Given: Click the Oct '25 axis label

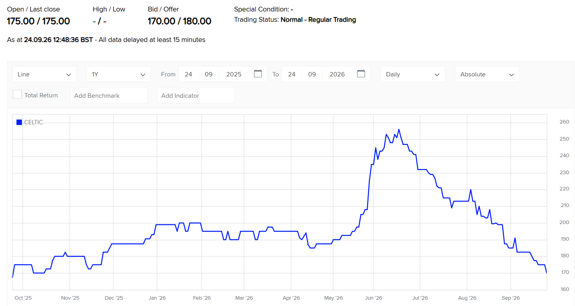Looking at the screenshot, I should click(x=23, y=298).
